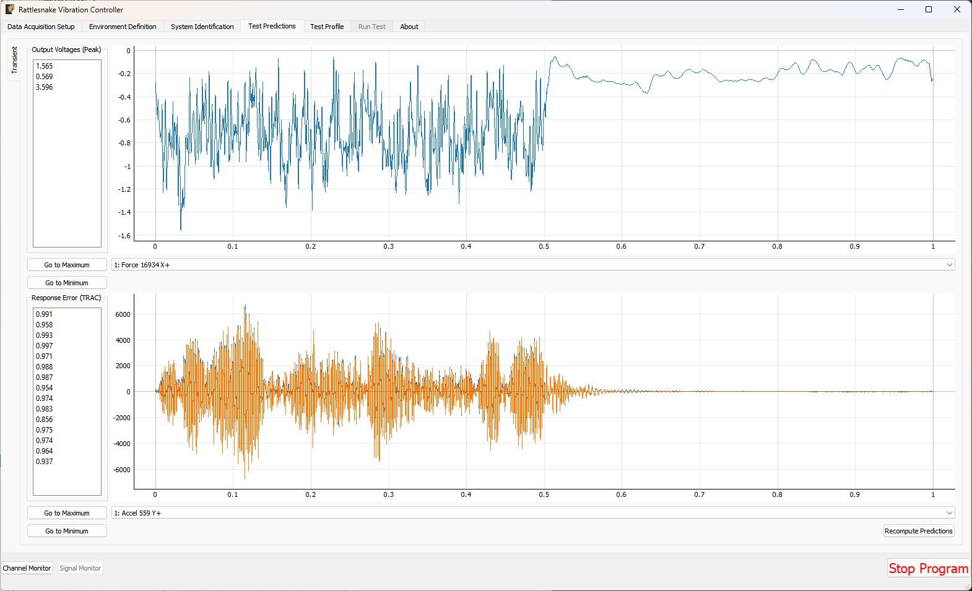Screen dimensions: 972x591
Task: Select the 3.596 output voltage entry
Action: click(x=45, y=87)
